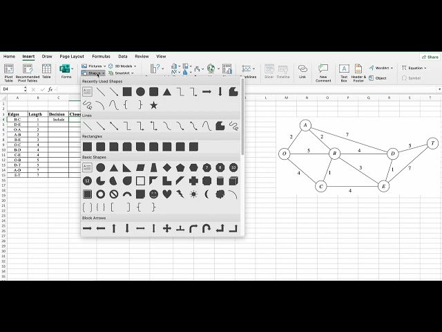Open the Link button in the ribbon

point(302,72)
